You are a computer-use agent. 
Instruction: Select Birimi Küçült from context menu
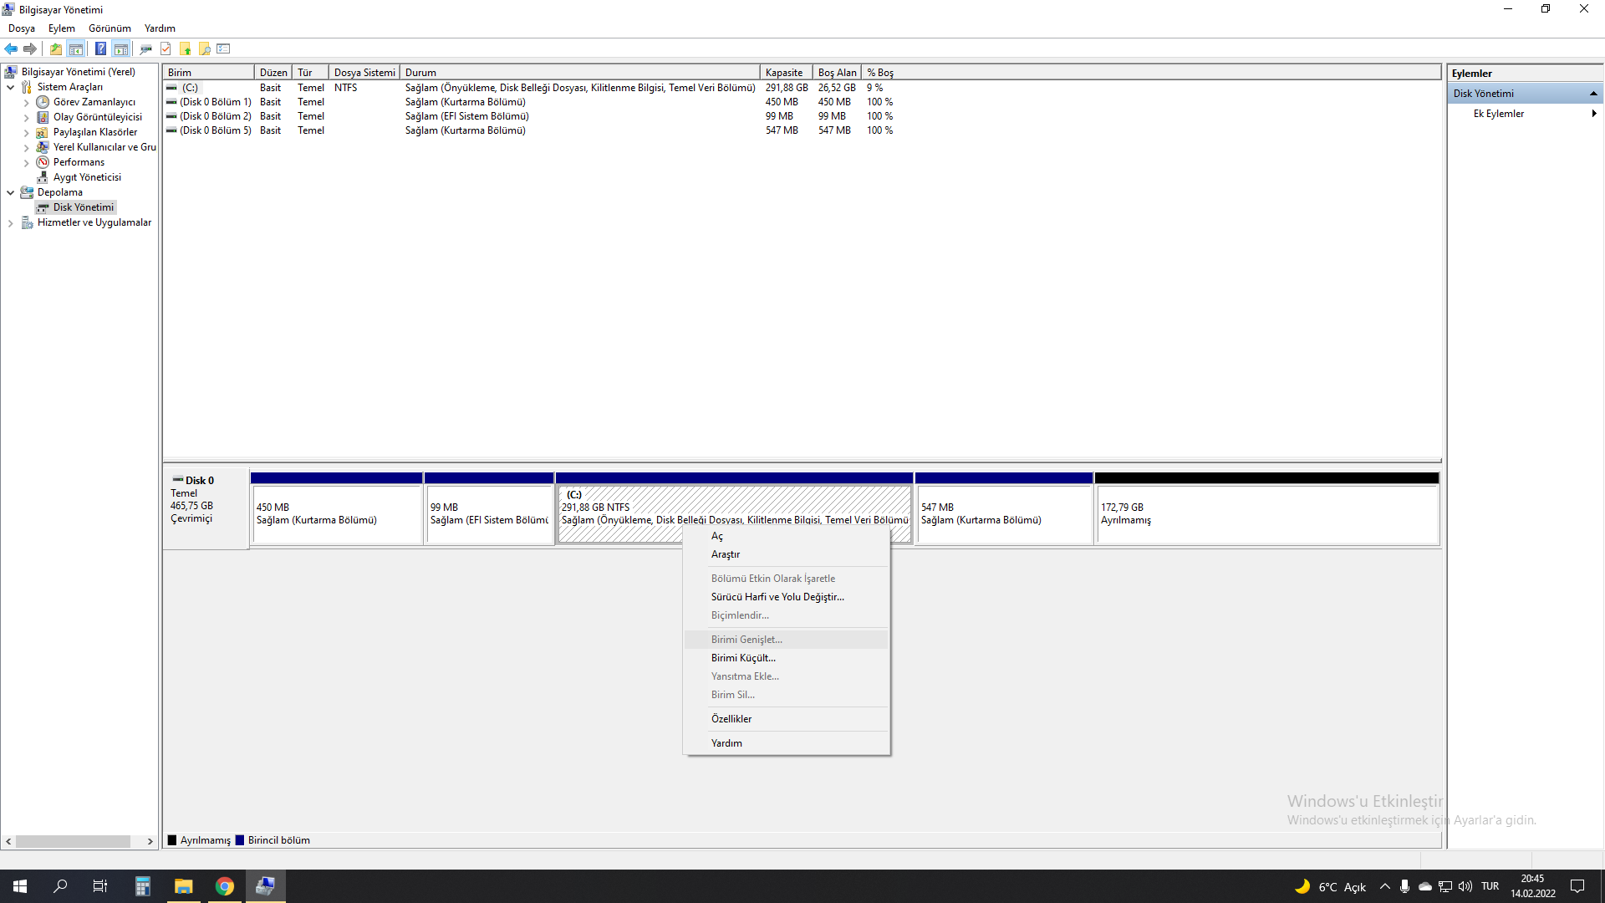pyautogui.click(x=743, y=658)
